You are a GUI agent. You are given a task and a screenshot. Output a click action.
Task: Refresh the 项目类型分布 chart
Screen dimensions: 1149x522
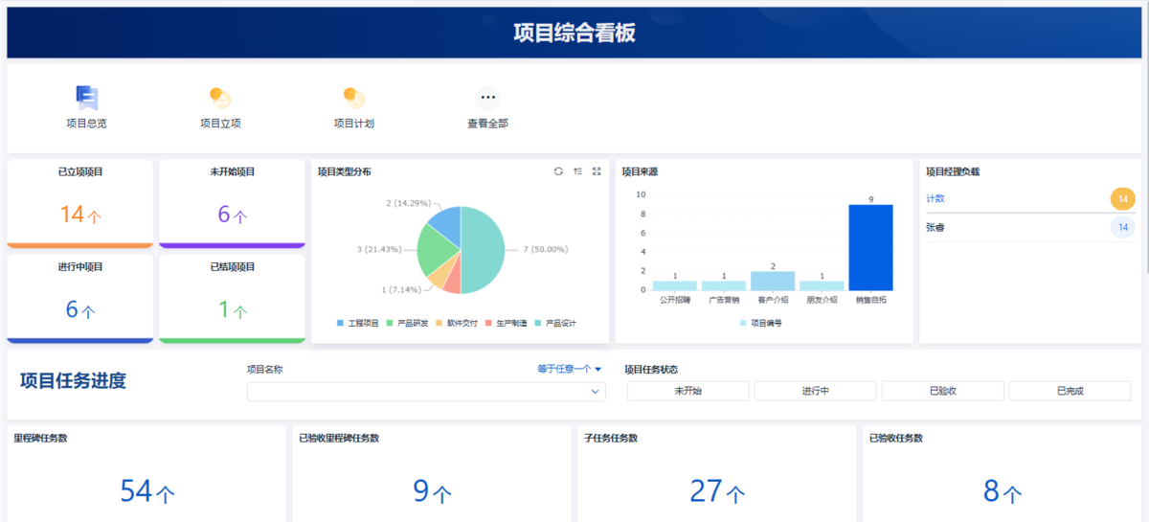[558, 171]
